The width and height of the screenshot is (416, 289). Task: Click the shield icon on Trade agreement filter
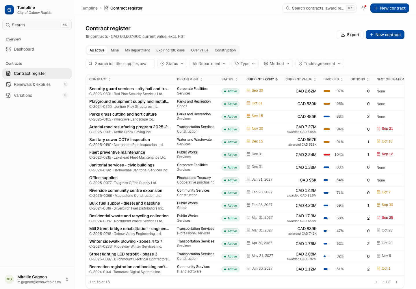[300, 64]
